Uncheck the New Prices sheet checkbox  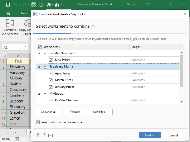51,60
